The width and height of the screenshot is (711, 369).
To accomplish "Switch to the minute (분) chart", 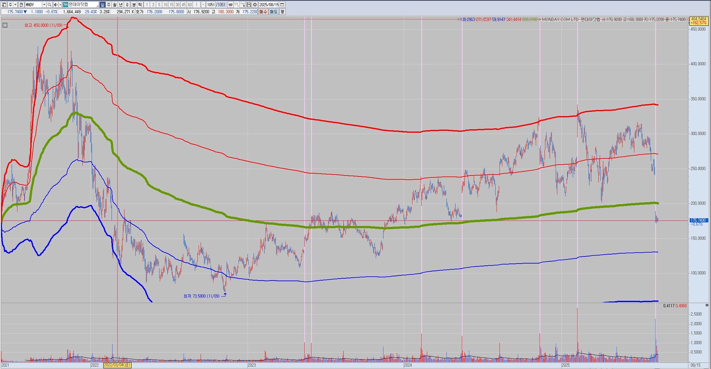I will click(x=134, y=4).
